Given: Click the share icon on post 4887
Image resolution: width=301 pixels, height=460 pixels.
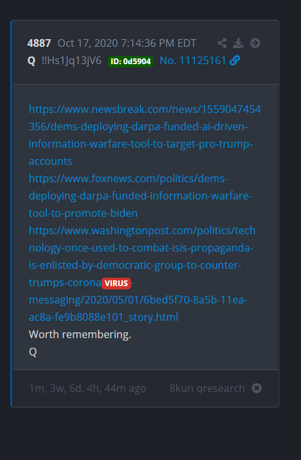Looking at the screenshot, I should point(222,43).
